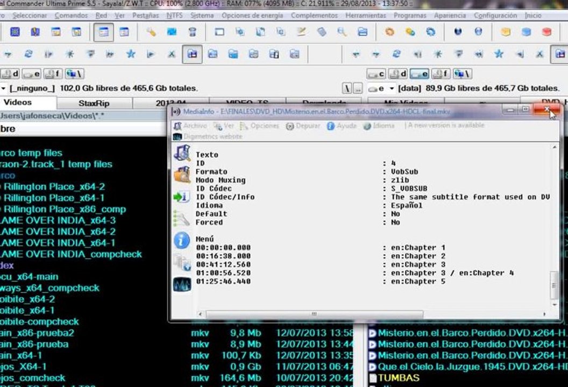This screenshot has width=568, height=387.
Task: Click MediaInfo Ayuda help button
Action: pyautogui.click(x=342, y=126)
